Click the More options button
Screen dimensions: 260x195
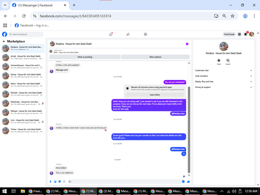[155, 57]
